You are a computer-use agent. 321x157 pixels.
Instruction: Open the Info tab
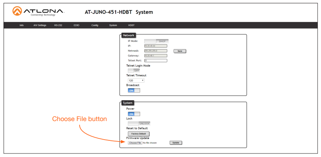tap(22, 25)
